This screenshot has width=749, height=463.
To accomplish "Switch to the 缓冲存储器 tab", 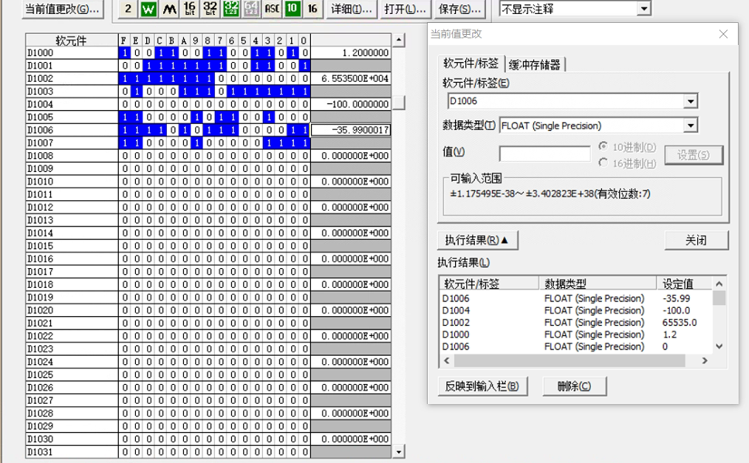I will (x=535, y=65).
